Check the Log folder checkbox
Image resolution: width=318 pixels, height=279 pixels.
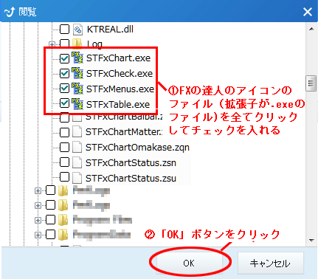64,43
